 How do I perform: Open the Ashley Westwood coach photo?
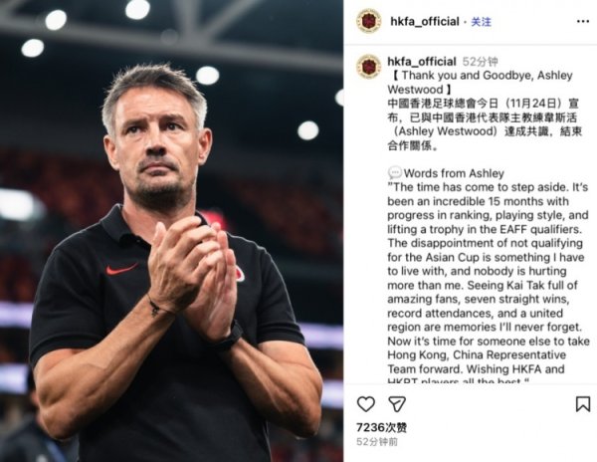(171, 231)
